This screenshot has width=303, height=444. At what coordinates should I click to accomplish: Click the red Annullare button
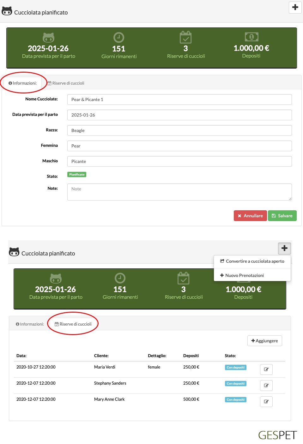250,216
